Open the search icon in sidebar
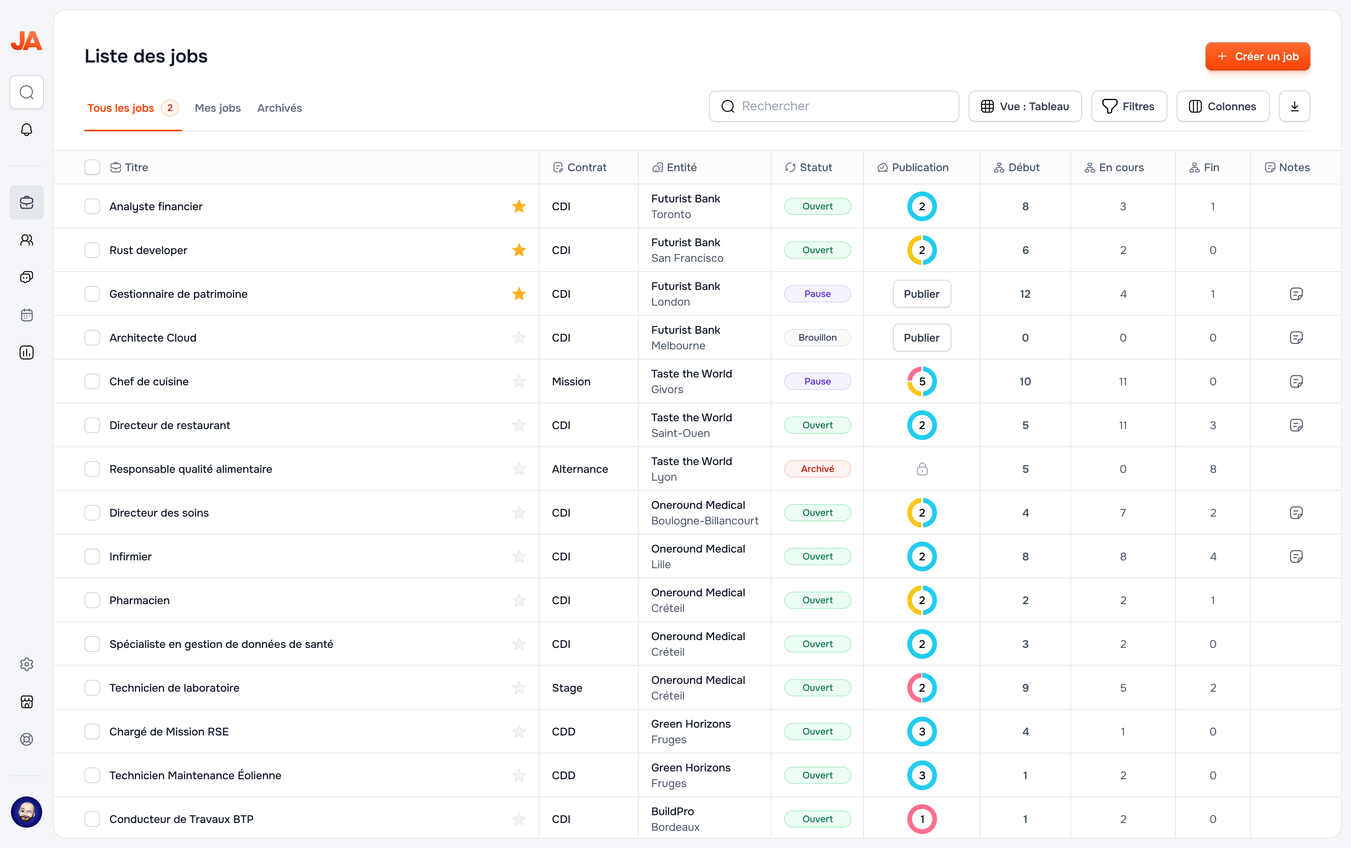Screen dimensions: 1351x848 26,92
